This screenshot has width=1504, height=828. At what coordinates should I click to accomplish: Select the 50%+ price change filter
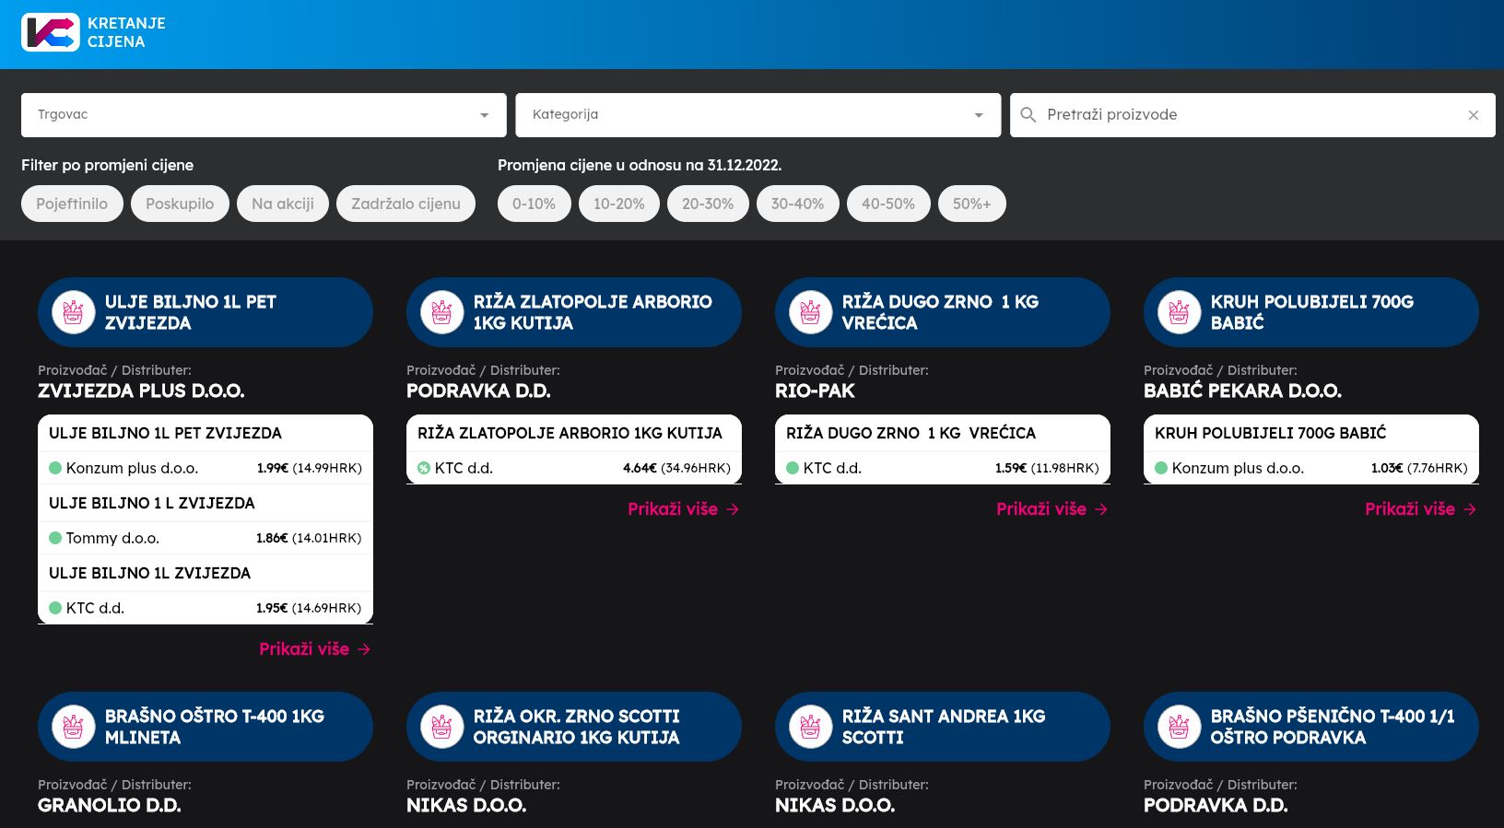coord(971,204)
